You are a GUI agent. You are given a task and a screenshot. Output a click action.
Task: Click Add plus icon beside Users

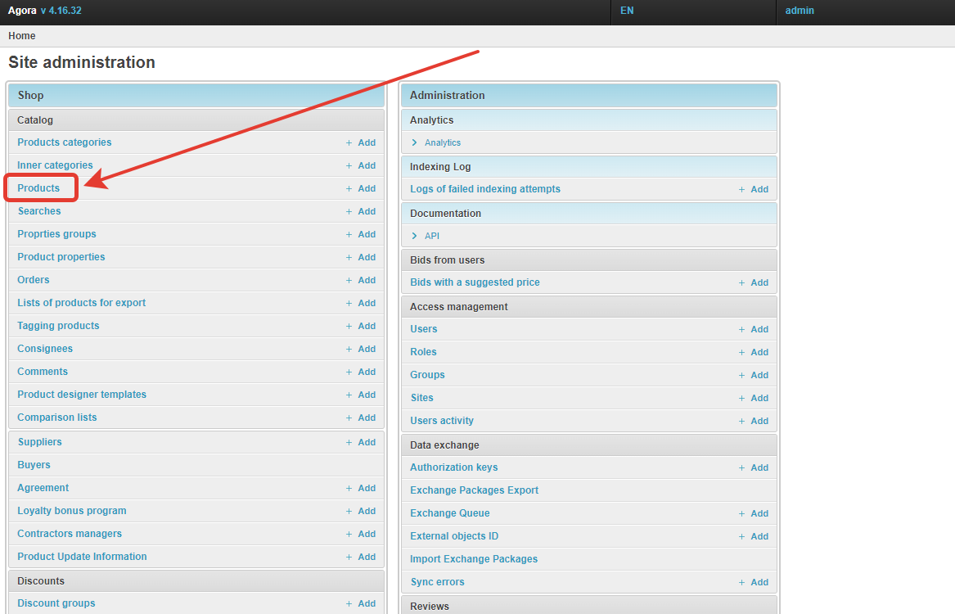(x=741, y=329)
